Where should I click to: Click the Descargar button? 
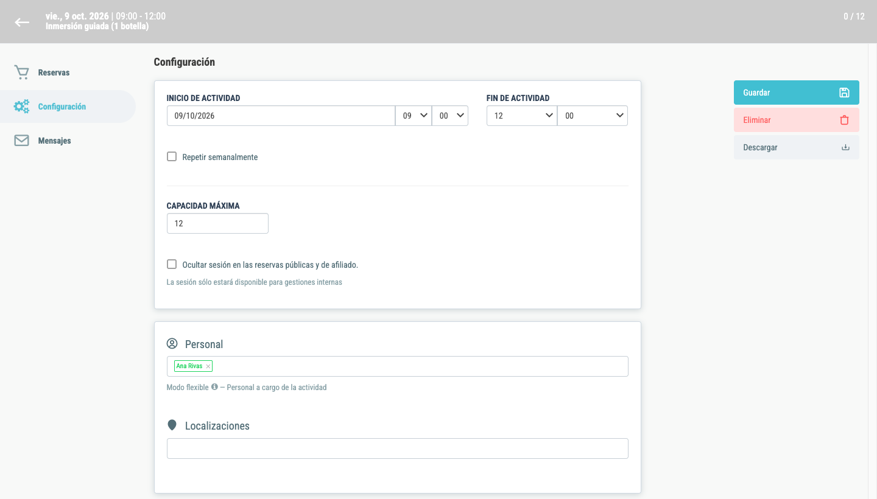click(797, 147)
